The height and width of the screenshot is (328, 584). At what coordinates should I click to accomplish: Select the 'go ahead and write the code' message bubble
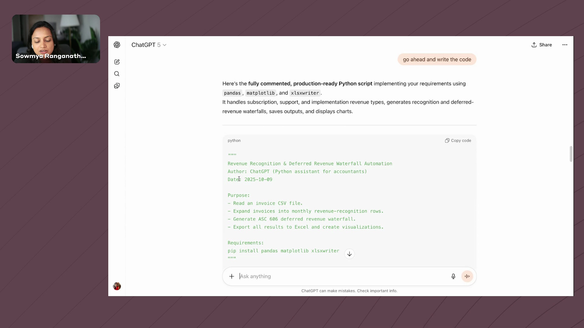tap(437, 60)
